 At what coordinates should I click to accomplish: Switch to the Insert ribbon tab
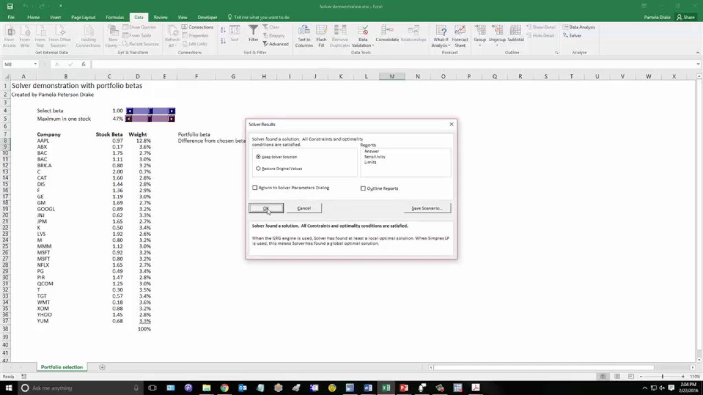coord(55,17)
